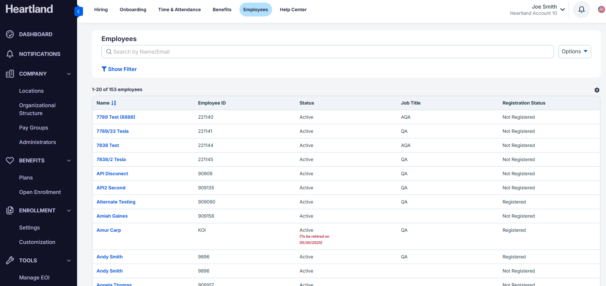Viewport: 606px width, 286px height.
Task: Click the Enrollment document icon
Action: (10, 210)
